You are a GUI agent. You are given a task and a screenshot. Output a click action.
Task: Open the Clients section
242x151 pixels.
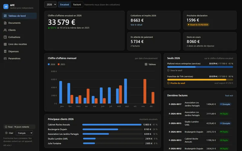[19, 30]
